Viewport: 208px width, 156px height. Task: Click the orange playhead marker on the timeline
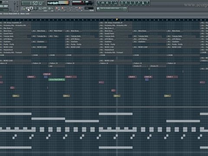tap(117, 19)
